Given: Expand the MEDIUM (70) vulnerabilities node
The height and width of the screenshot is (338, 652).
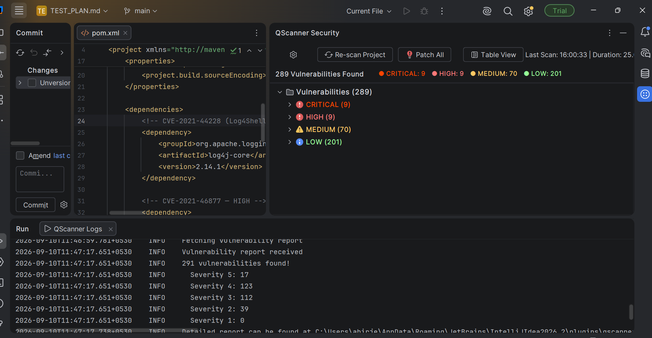Looking at the screenshot, I should point(290,130).
